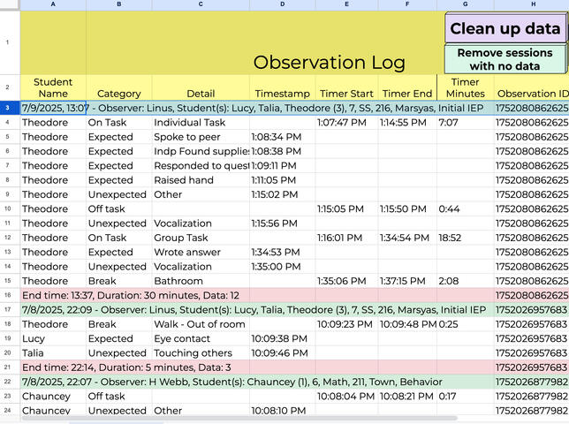Click the "Touching others" detail cell
Image resolution: width=569 pixels, height=424 pixels.
click(200, 352)
